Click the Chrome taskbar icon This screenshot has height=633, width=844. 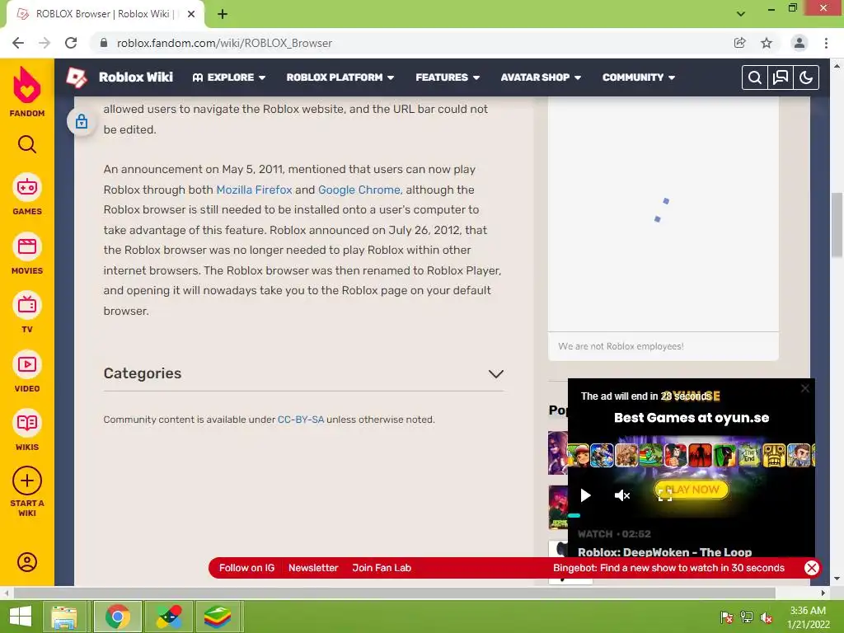point(118,617)
